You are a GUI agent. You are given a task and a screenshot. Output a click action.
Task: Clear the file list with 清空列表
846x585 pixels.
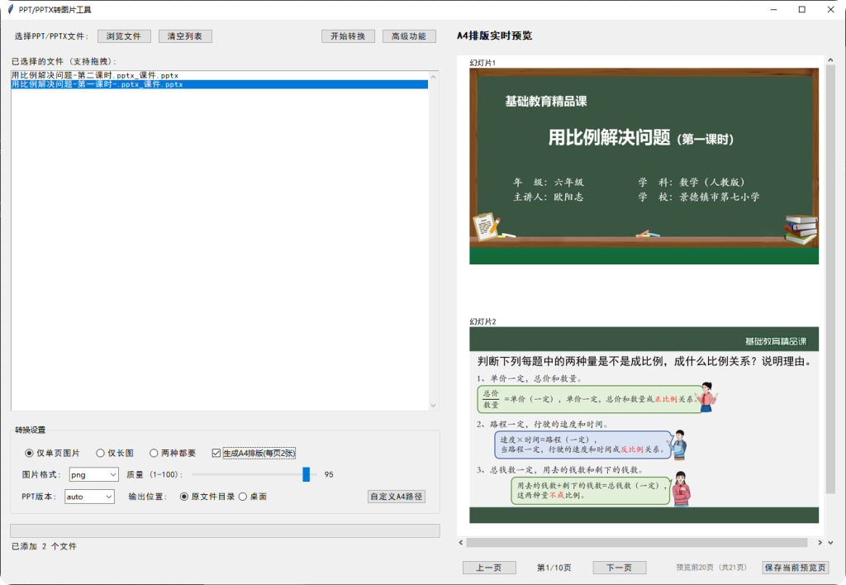(185, 36)
